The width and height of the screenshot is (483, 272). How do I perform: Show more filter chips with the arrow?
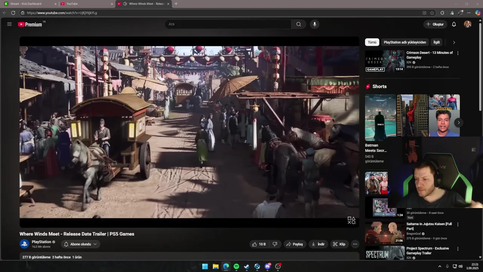click(454, 42)
